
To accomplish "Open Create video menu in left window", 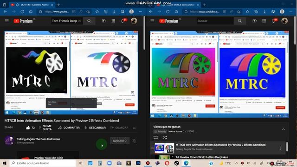I will click(x=104, y=21).
